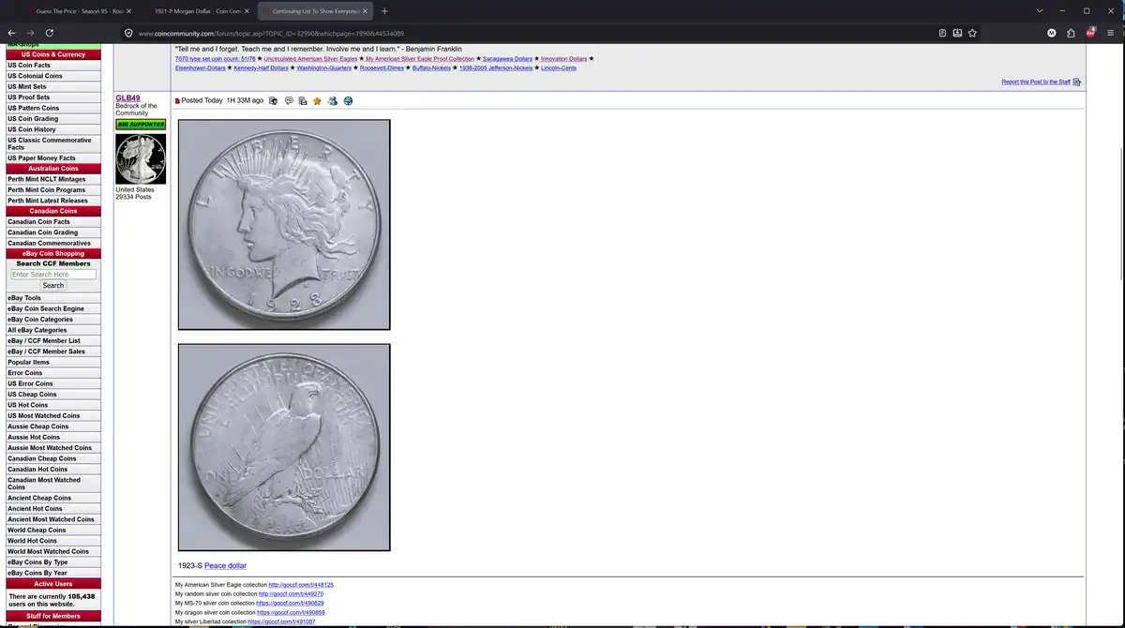The image size is (1125, 628).
Task: Open the GLB49 username link
Action: [x=127, y=97]
